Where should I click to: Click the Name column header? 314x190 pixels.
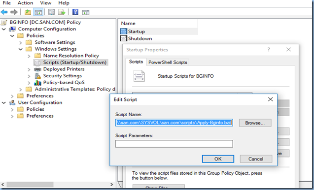tap(159, 24)
